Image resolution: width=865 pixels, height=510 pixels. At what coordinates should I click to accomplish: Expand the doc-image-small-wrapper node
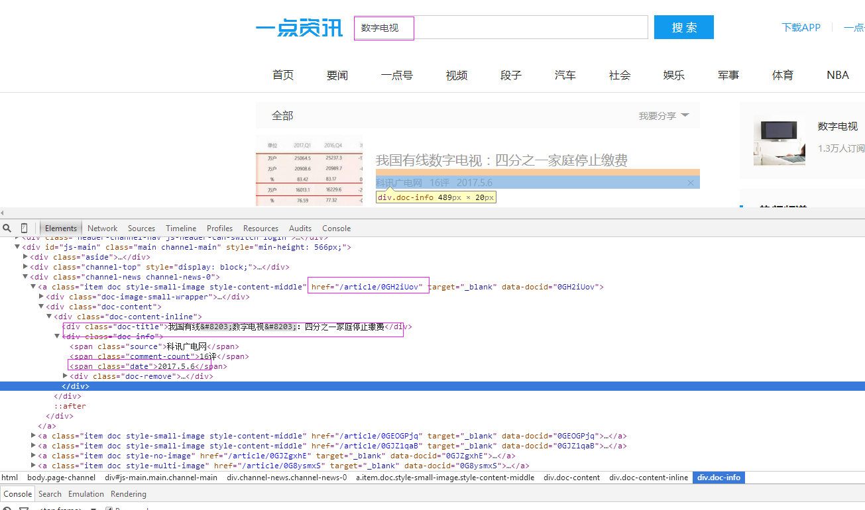click(x=42, y=297)
